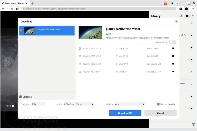Go forward using the browser forward arrow
The image size is (197, 131).
(7, 9)
